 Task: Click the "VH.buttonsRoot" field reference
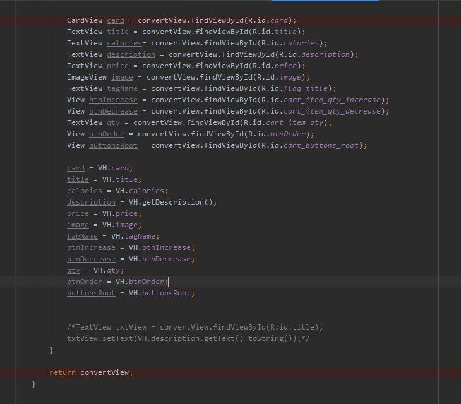(x=160, y=294)
